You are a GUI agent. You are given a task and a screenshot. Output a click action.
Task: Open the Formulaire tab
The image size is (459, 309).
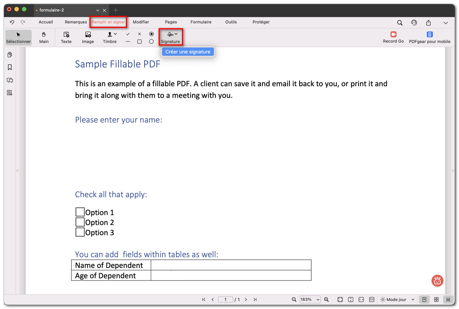coord(201,22)
